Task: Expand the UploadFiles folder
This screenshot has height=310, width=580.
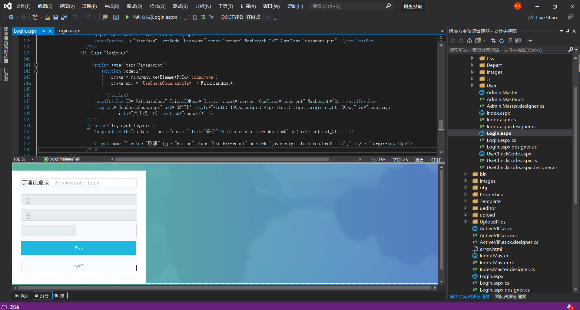Action: pos(466,222)
